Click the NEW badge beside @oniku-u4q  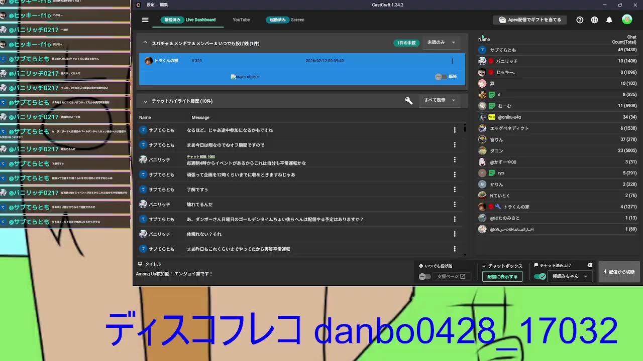492,117
